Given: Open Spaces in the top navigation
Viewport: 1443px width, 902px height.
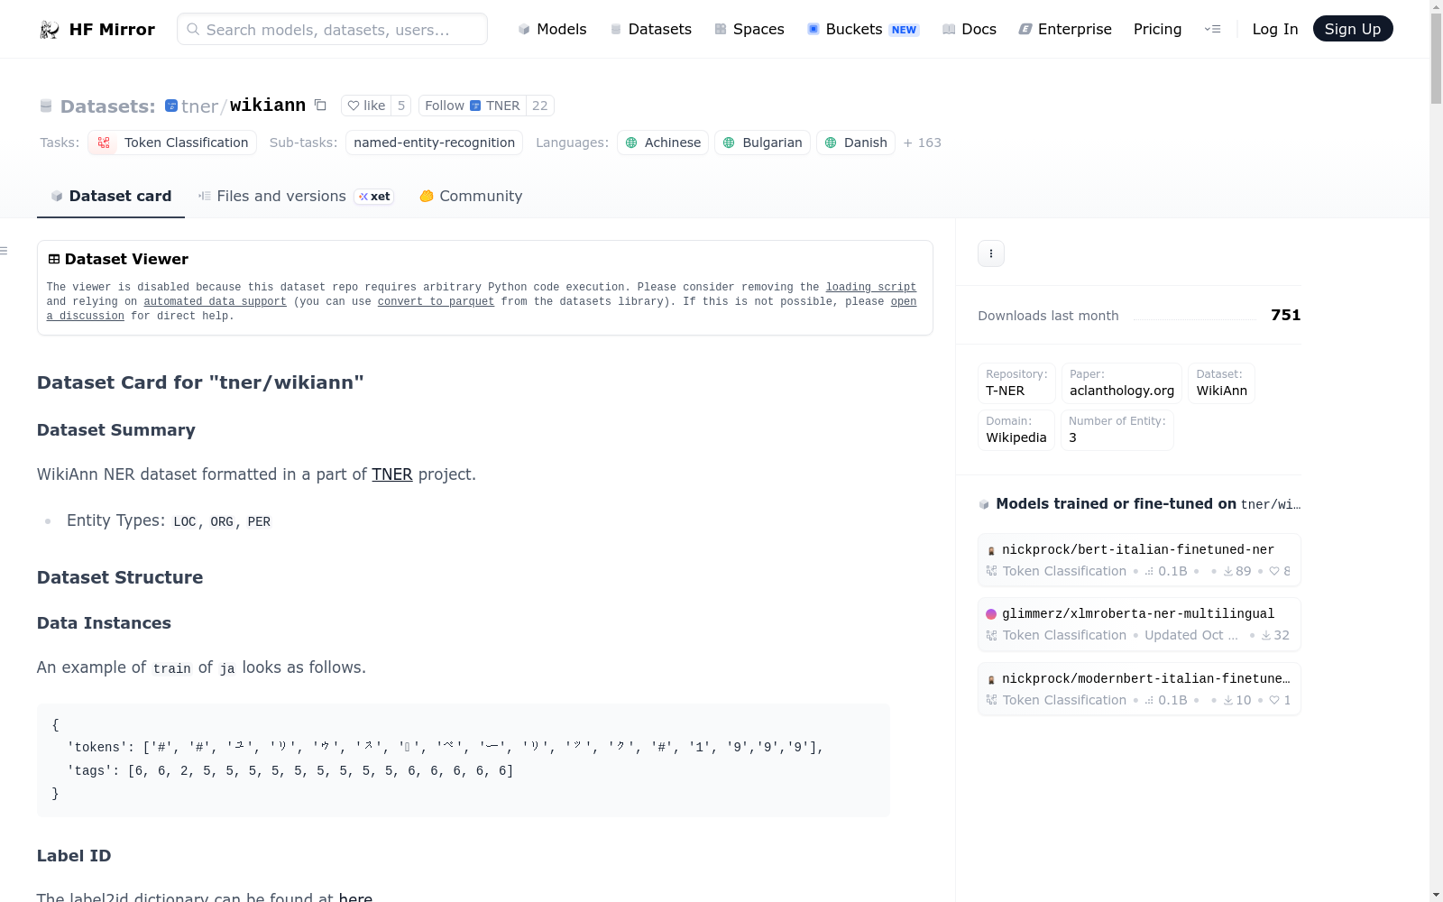Looking at the screenshot, I should [x=749, y=30].
